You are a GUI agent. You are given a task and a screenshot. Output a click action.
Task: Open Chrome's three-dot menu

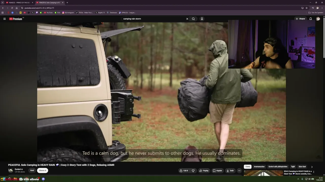322,8
